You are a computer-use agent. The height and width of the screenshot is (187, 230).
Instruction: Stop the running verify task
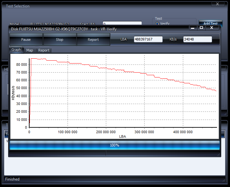click(x=59, y=40)
